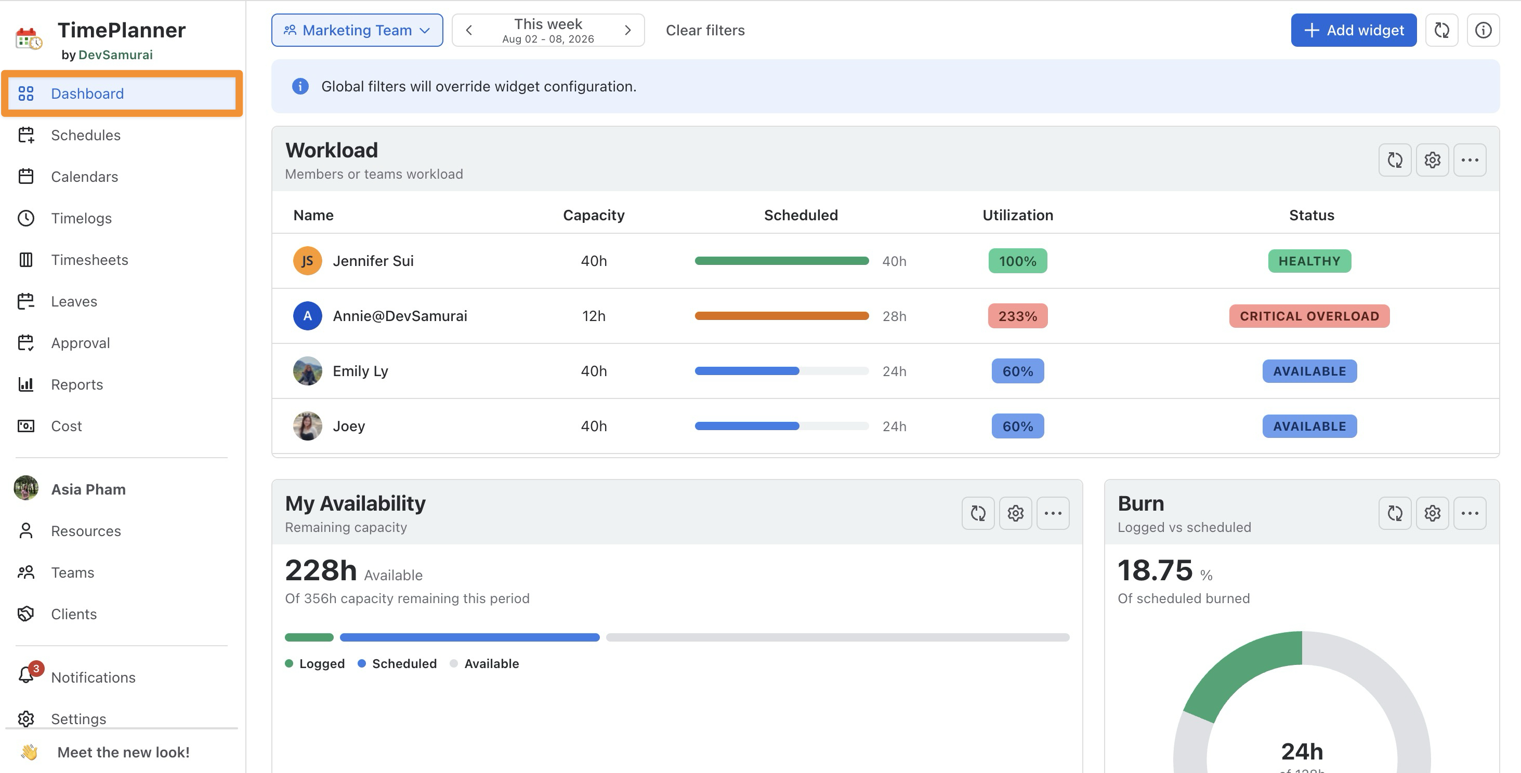Click the Name column header
Viewport: 1521px width, 773px height.
[x=313, y=216]
